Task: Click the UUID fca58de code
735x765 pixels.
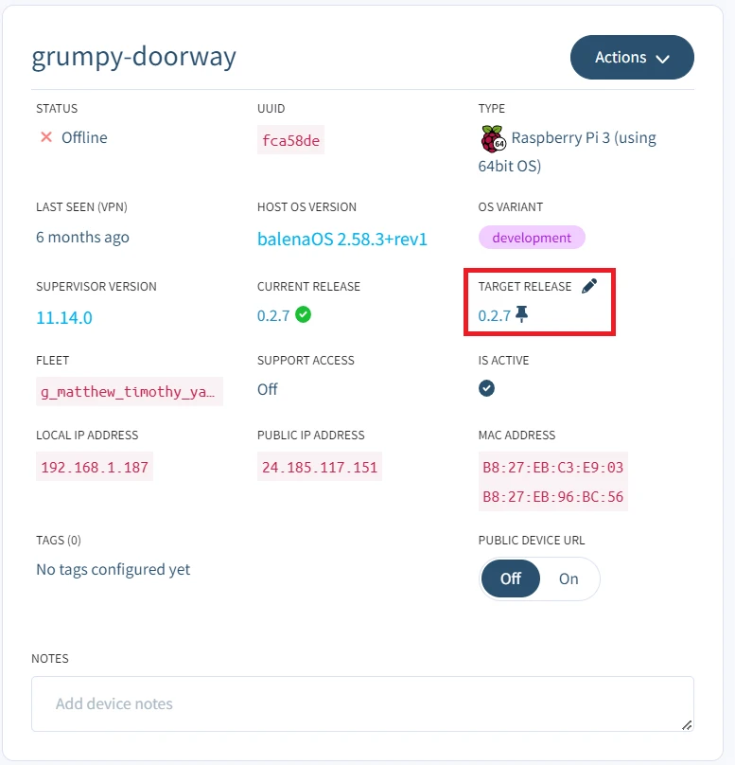Action: point(289,141)
